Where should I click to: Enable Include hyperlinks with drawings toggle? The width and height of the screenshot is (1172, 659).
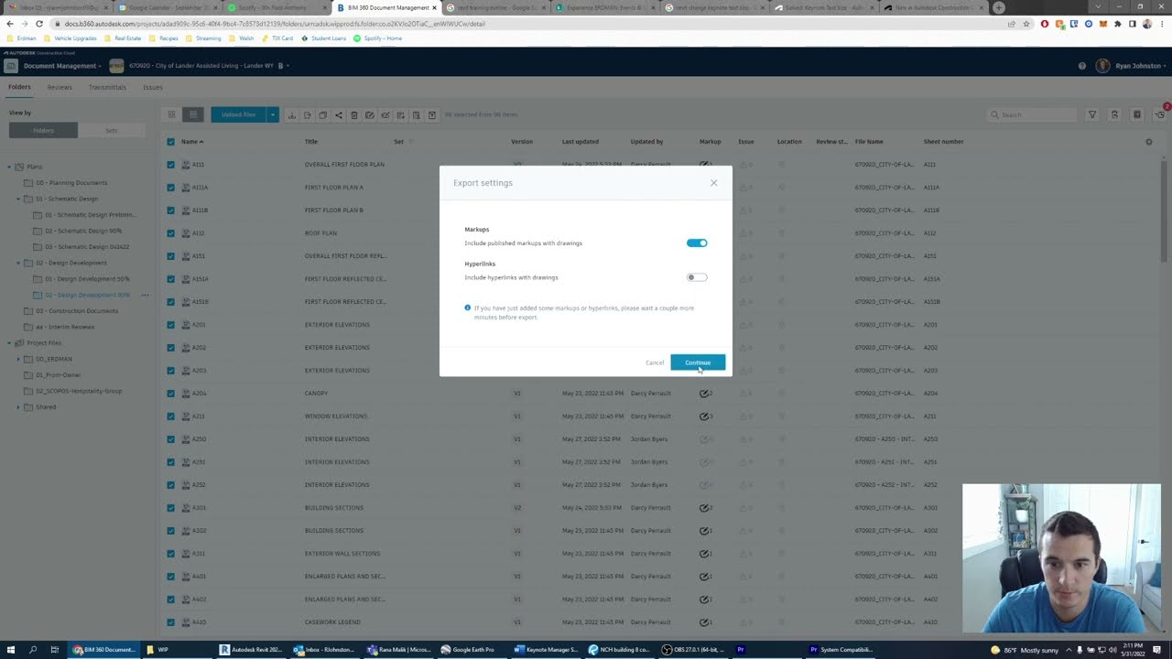pyautogui.click(x=697, y=277)
